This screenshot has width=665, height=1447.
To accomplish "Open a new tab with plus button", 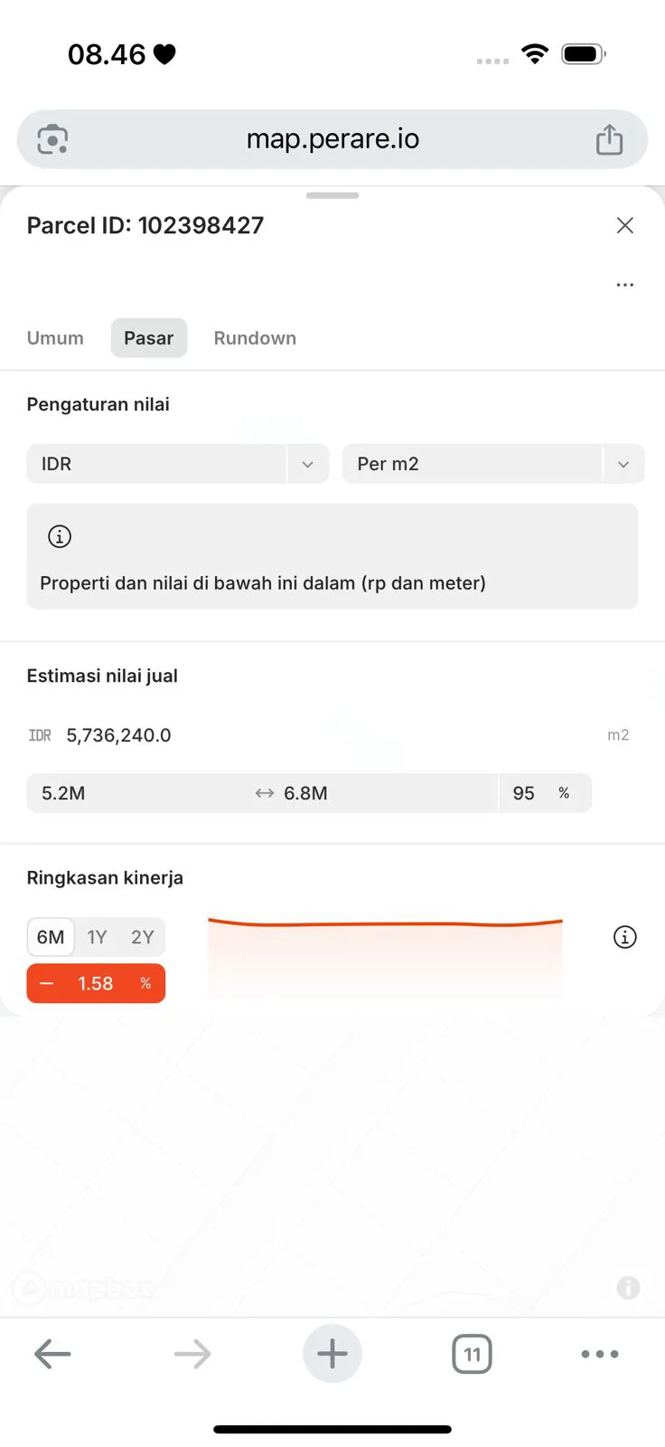I will (x=332, y=1354).
